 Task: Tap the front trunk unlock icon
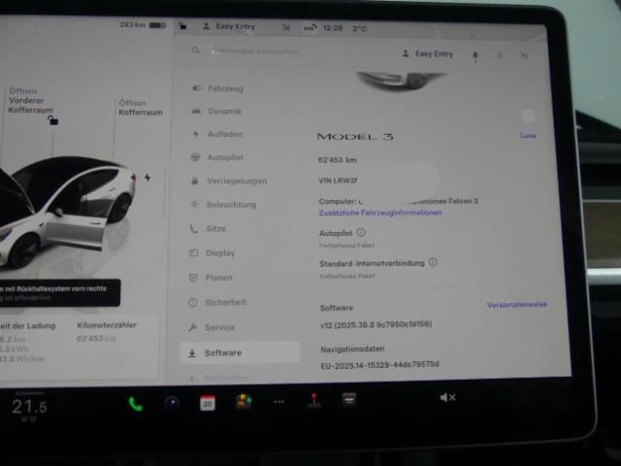click(x=52, y=120)
